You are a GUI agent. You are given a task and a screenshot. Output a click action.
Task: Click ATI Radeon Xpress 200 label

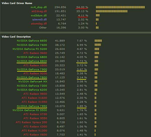pos(31,122)
